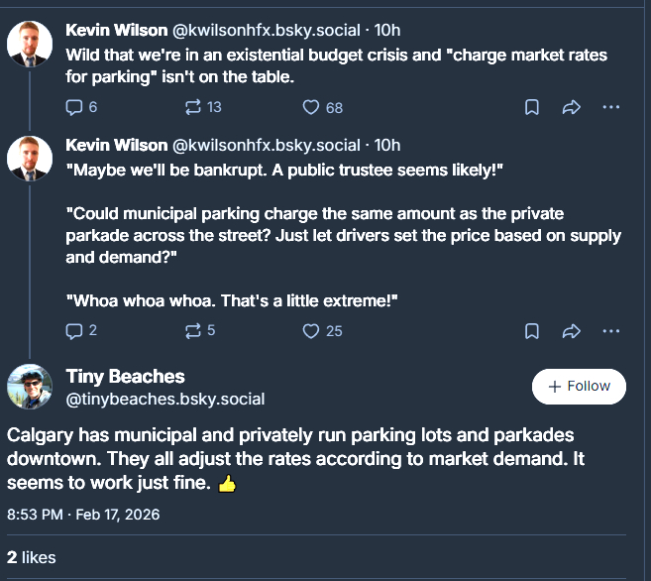Follow Tiny Beaches
Viewport: 651px width, 581px height.
point(579,387)
